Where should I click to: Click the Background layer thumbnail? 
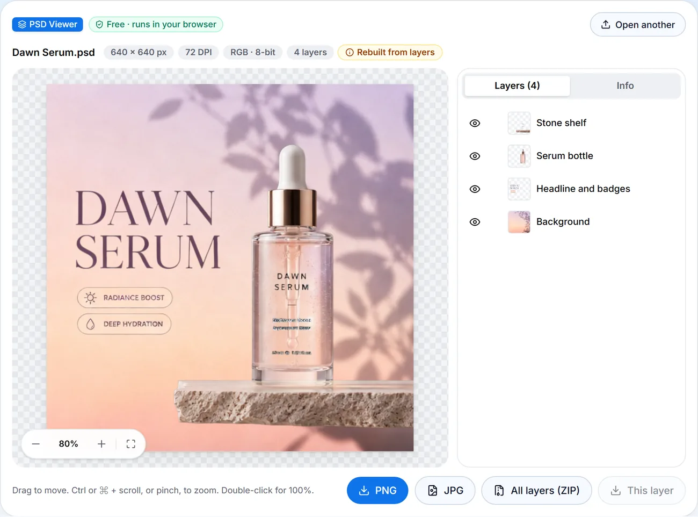point(519,222)
